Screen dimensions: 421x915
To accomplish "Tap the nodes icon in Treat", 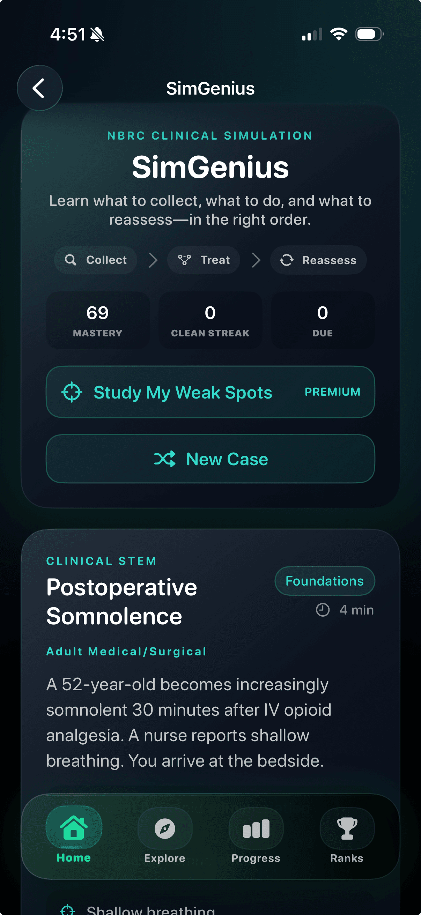I will [x=184, y=260].
